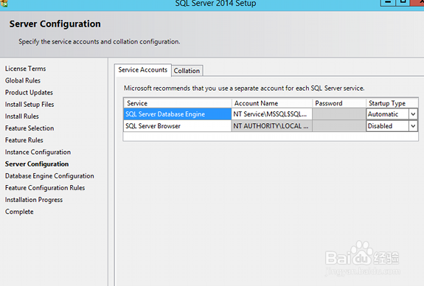Click Install Setup Files step

29,105
